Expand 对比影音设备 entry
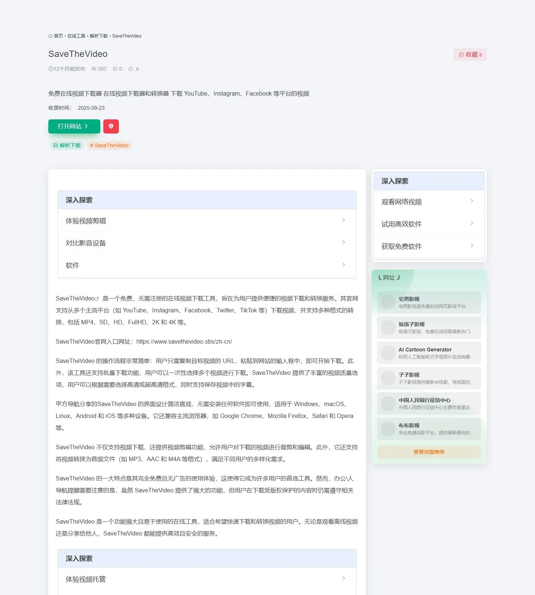 207,243
